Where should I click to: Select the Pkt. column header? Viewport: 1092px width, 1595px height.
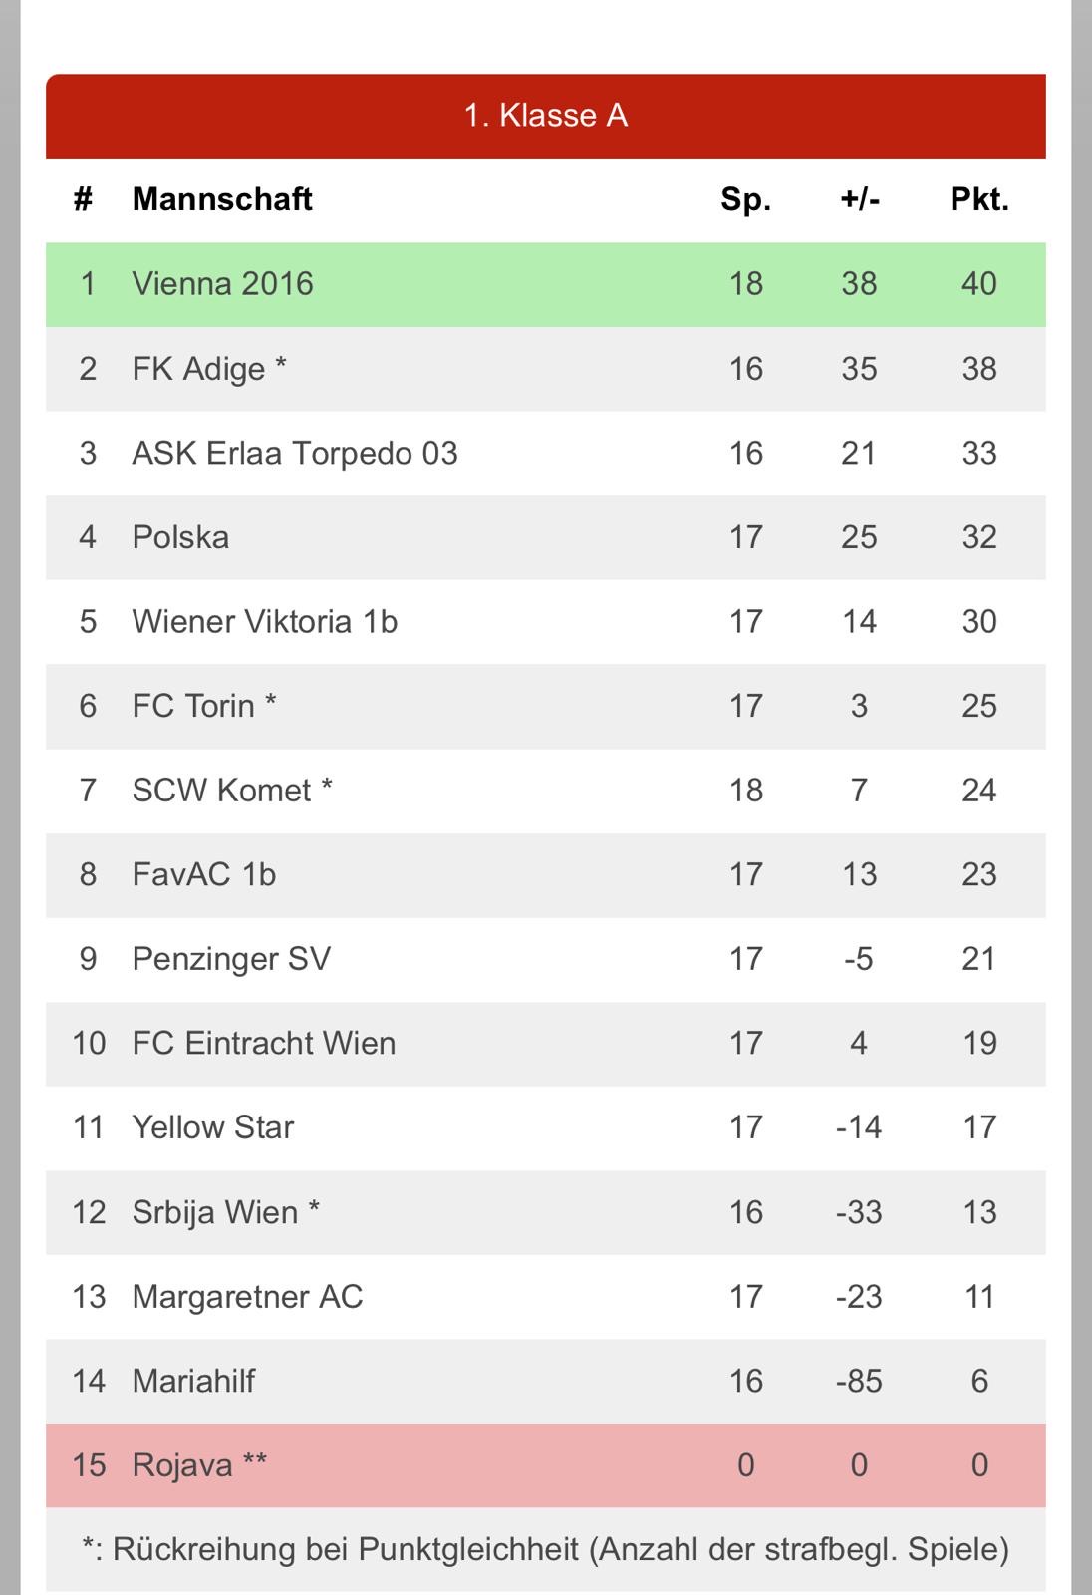(979, 199)
